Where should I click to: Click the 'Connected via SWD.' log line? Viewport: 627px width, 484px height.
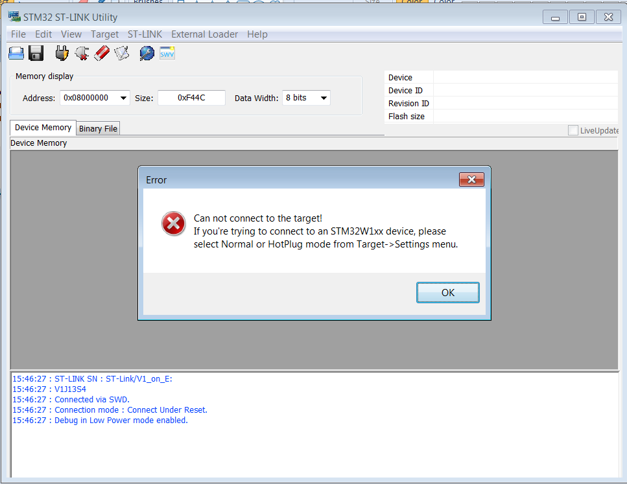coord(71,400)
